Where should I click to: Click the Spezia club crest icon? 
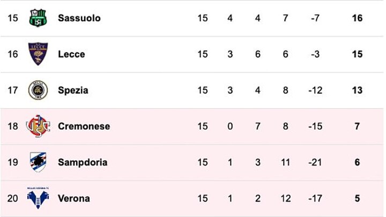pos(38,90)
